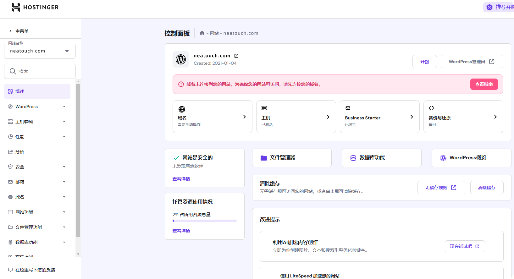Screen dimensions: 514x279
Task: Click the server icon on 主机 card
Action: point(264,108)
